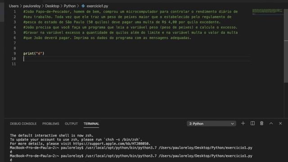The image size is (288, 162).
Task: Click 'Desktop' breadcrumb segment
Action: coord(52,6)
